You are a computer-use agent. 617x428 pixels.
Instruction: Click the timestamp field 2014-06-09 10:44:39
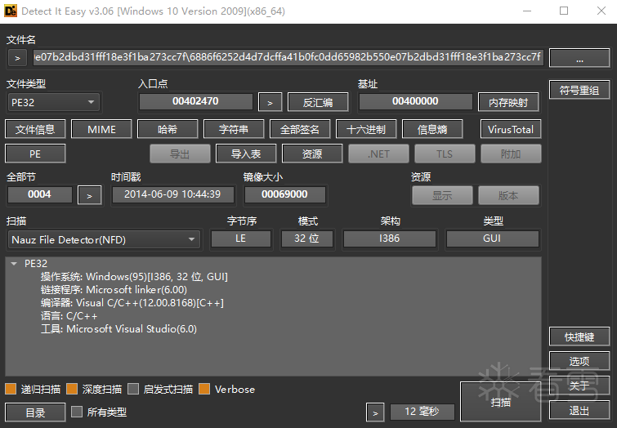172,194
